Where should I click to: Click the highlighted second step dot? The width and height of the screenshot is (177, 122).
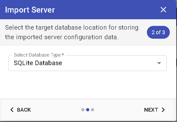[x=88, y=110]
